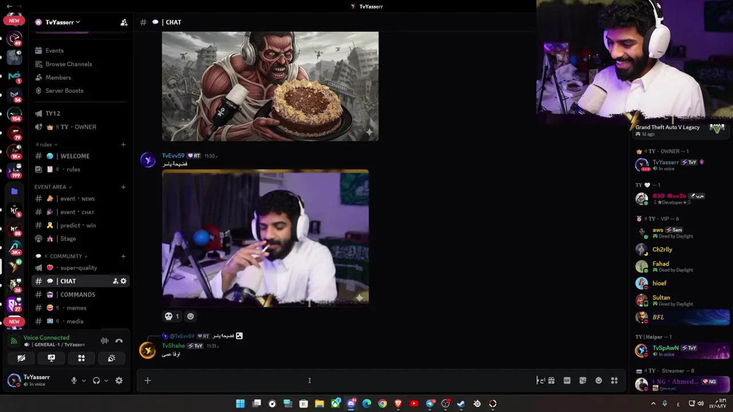The height and width of the screenshot is (412, 733).
Task: Collapse the COMMUNITY category
Action: pos(62,256)
